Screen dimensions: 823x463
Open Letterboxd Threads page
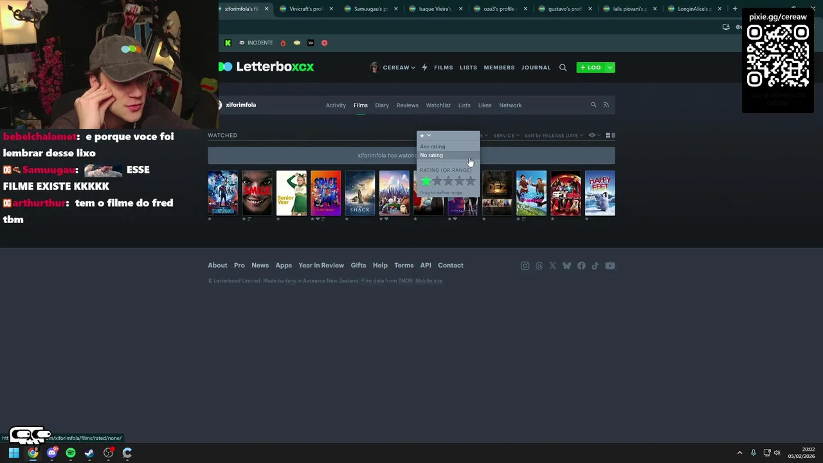[539, 266]
